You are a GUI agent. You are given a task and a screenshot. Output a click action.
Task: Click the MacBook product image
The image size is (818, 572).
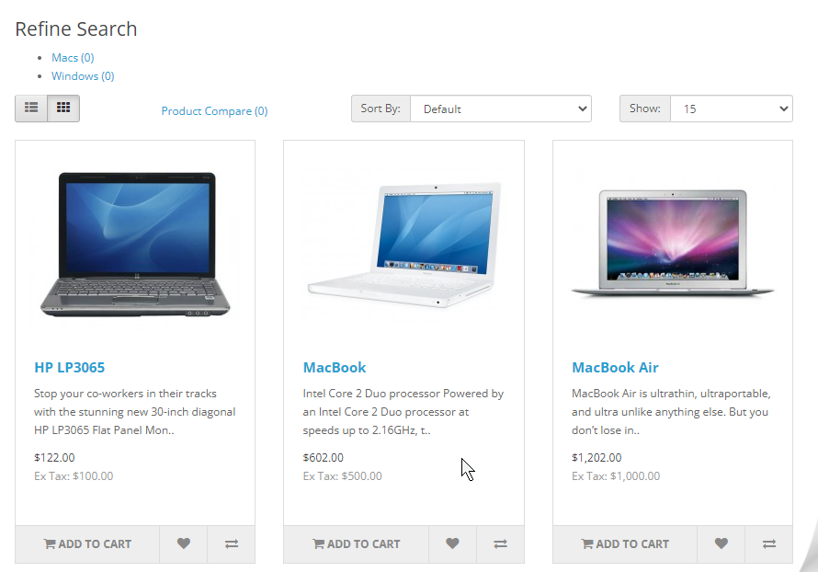[403, 245]
